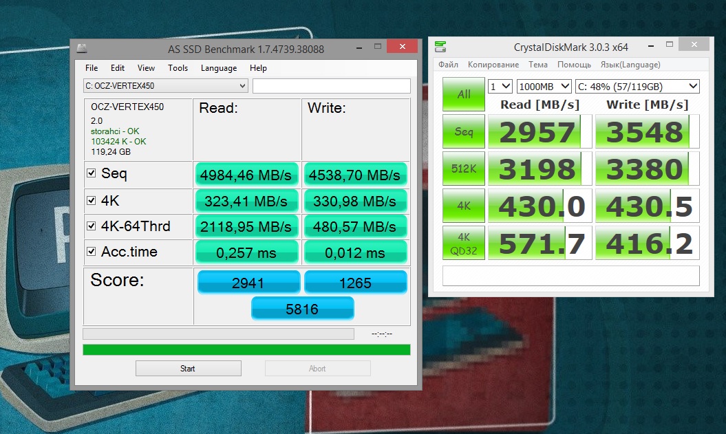
Task: Click the read score 2941
Action: coord(248,282)
